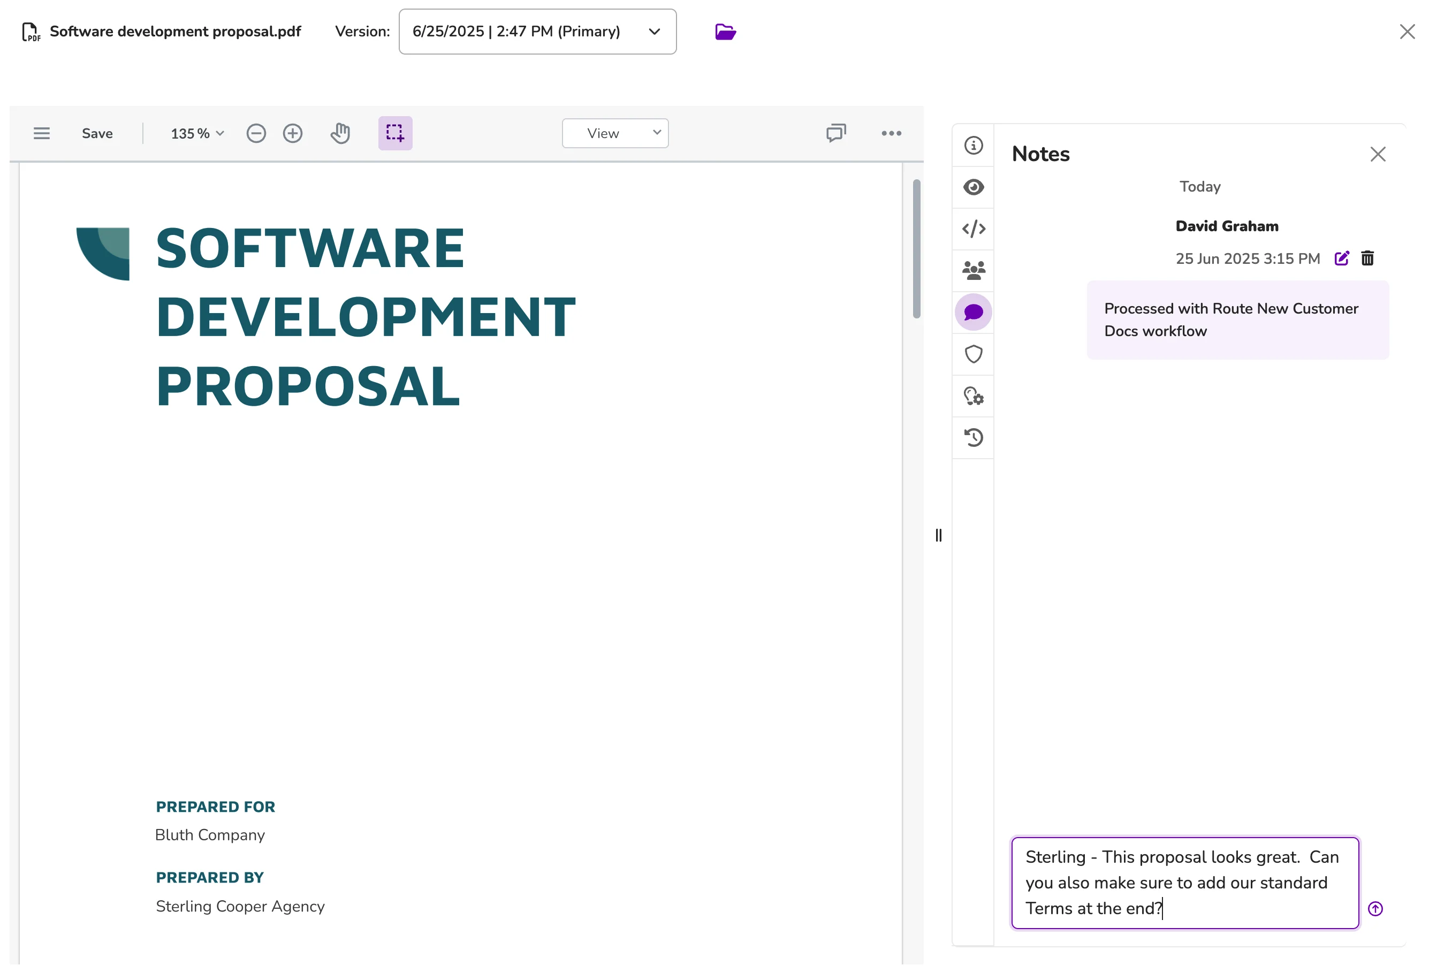Click the document vertical scrollbar

(916, 249)
